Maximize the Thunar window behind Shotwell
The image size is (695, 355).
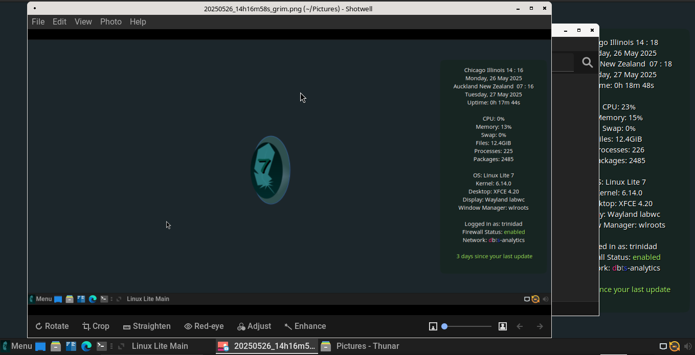tap(579, 31)
